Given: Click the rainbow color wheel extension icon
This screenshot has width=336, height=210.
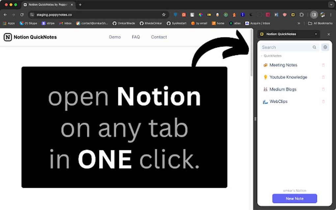Looking at the screenshot, I should click(201, 14).
